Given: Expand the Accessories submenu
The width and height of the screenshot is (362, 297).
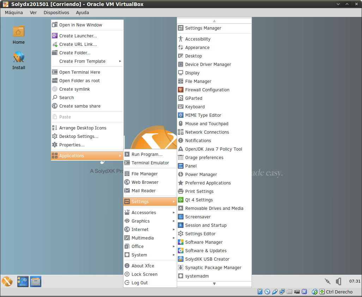Looking at the screenshot, I should [144, 213].
